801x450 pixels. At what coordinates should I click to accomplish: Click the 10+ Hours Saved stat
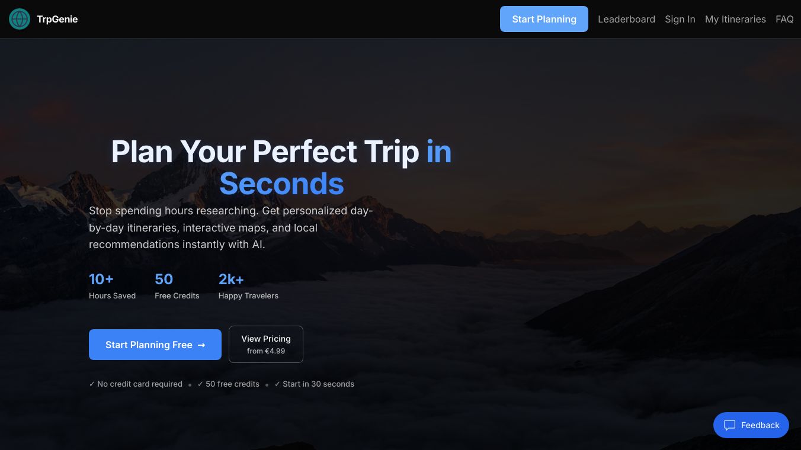pyautogui.click(x=112, y=286)
